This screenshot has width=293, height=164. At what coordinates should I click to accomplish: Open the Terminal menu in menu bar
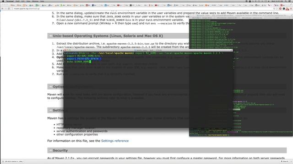coord(10,1)
